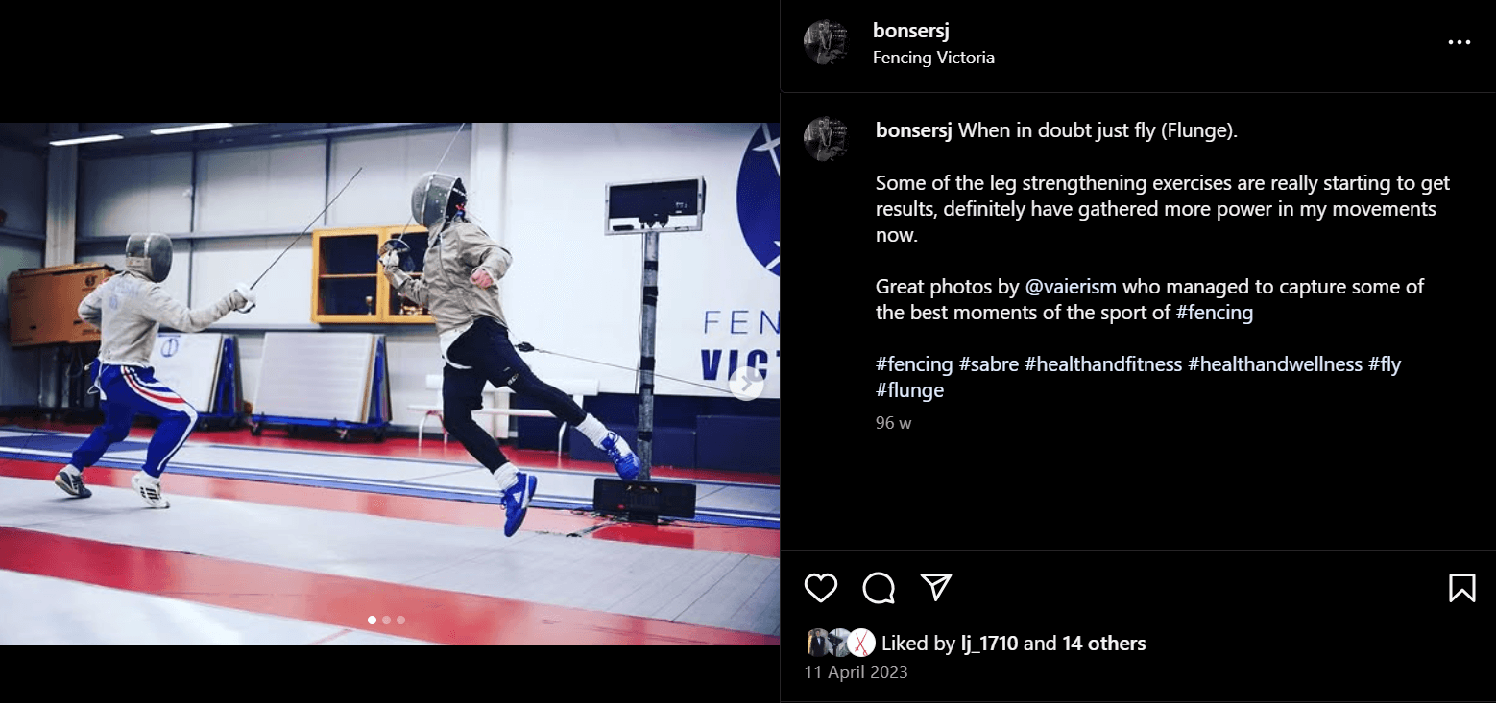Open #healthandwellness hashtag
1496x703 pixels.
1275,364
